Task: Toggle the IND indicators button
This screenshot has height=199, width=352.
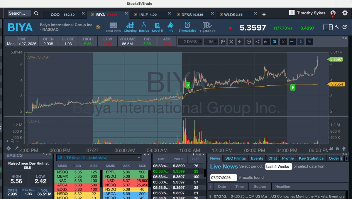Action: coord(292,42)
